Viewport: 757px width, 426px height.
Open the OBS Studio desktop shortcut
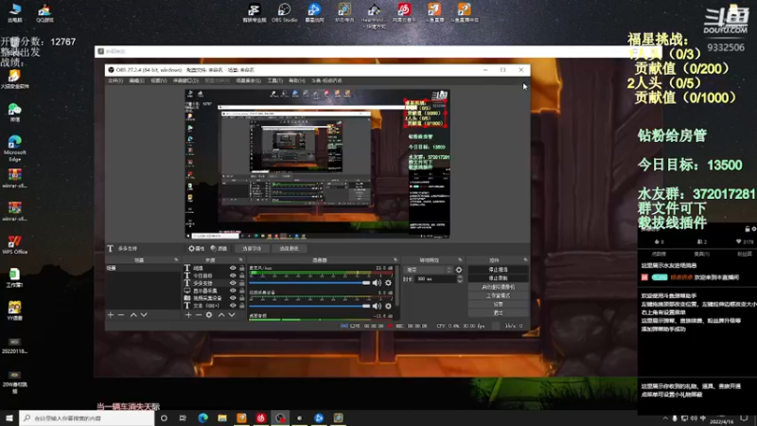pos(284,13)
